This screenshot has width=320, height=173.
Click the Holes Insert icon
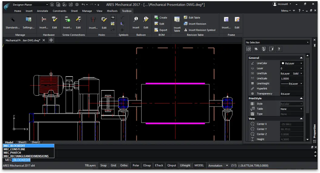click(93, 20)
